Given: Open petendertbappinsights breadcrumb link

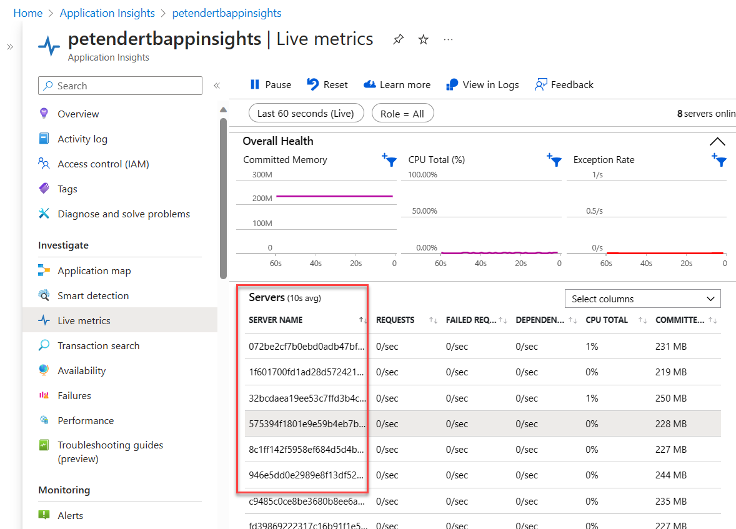Looking at the screenshot, I should [227, 13].
